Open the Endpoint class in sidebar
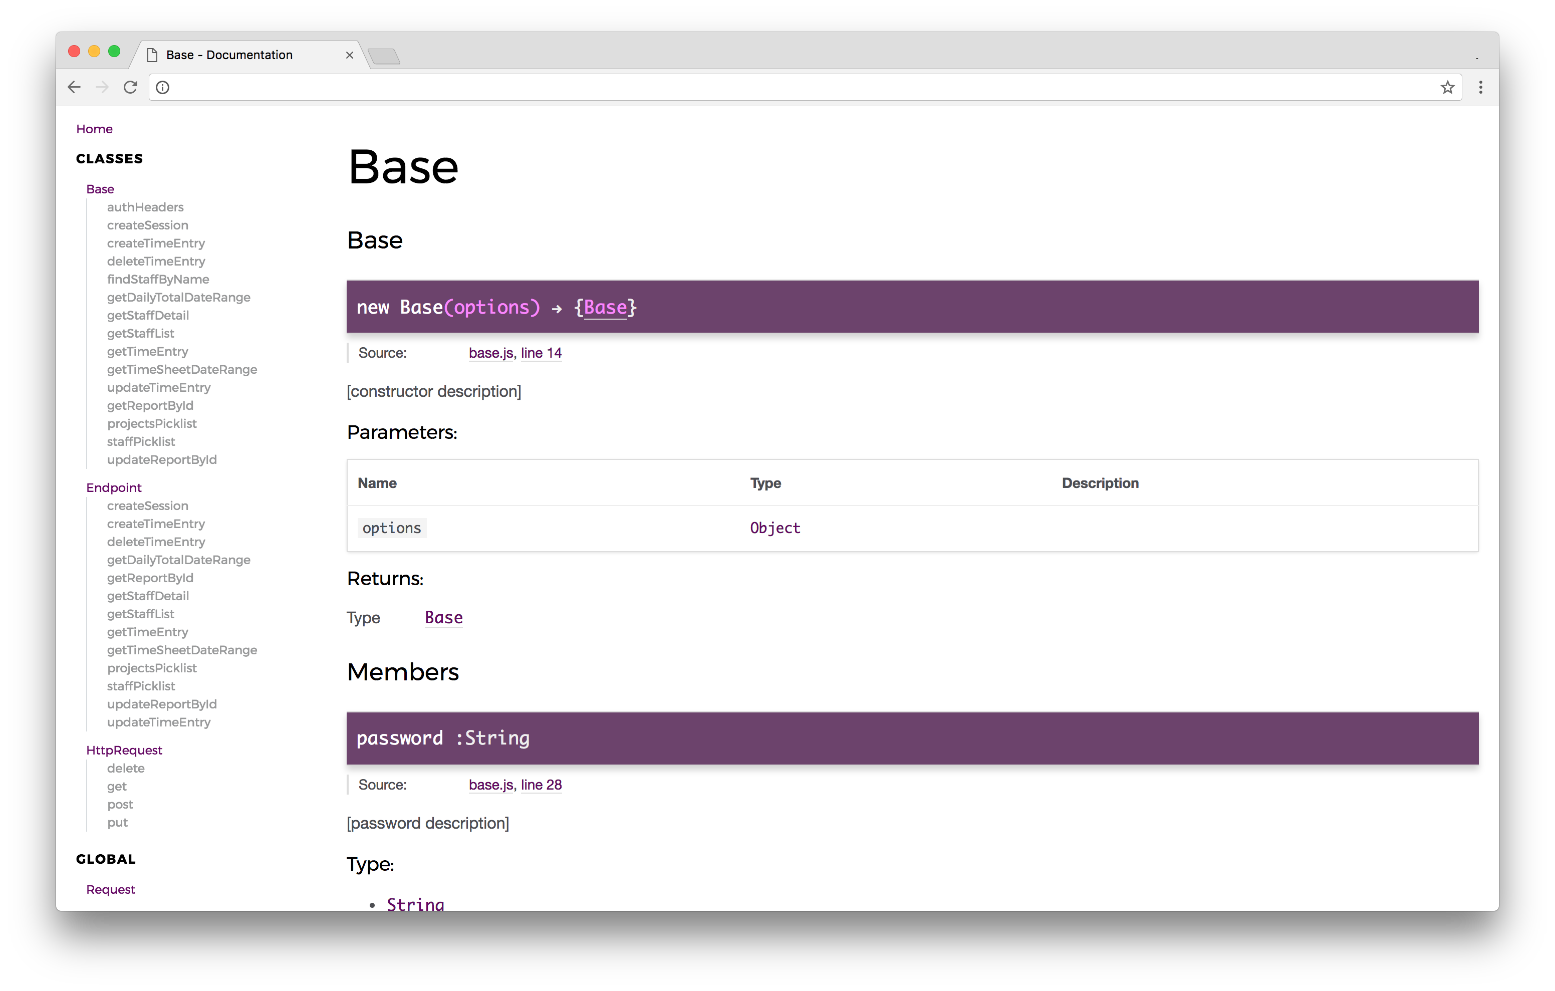 pos(114,488)
